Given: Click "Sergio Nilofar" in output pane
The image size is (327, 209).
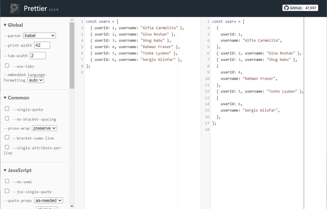Looking at the screenshot, I should point(260,110).
